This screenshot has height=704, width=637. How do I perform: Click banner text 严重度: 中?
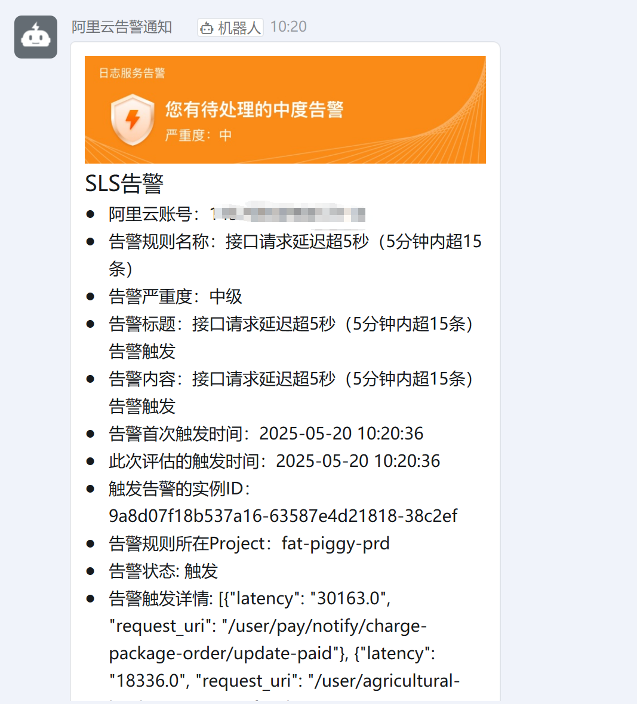[198, 135]
